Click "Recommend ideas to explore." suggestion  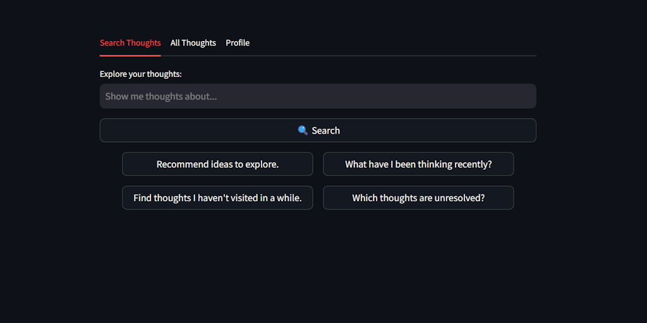[x=217, y=164]
